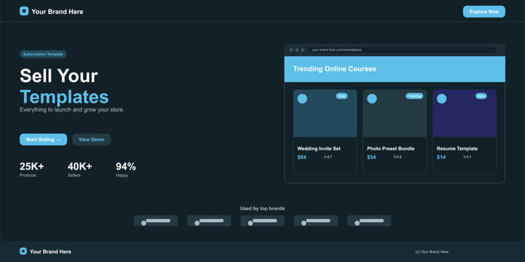Click the round avatar on Wedding Invite Set
Screen dimensions: 525x262
coord(302,98)
